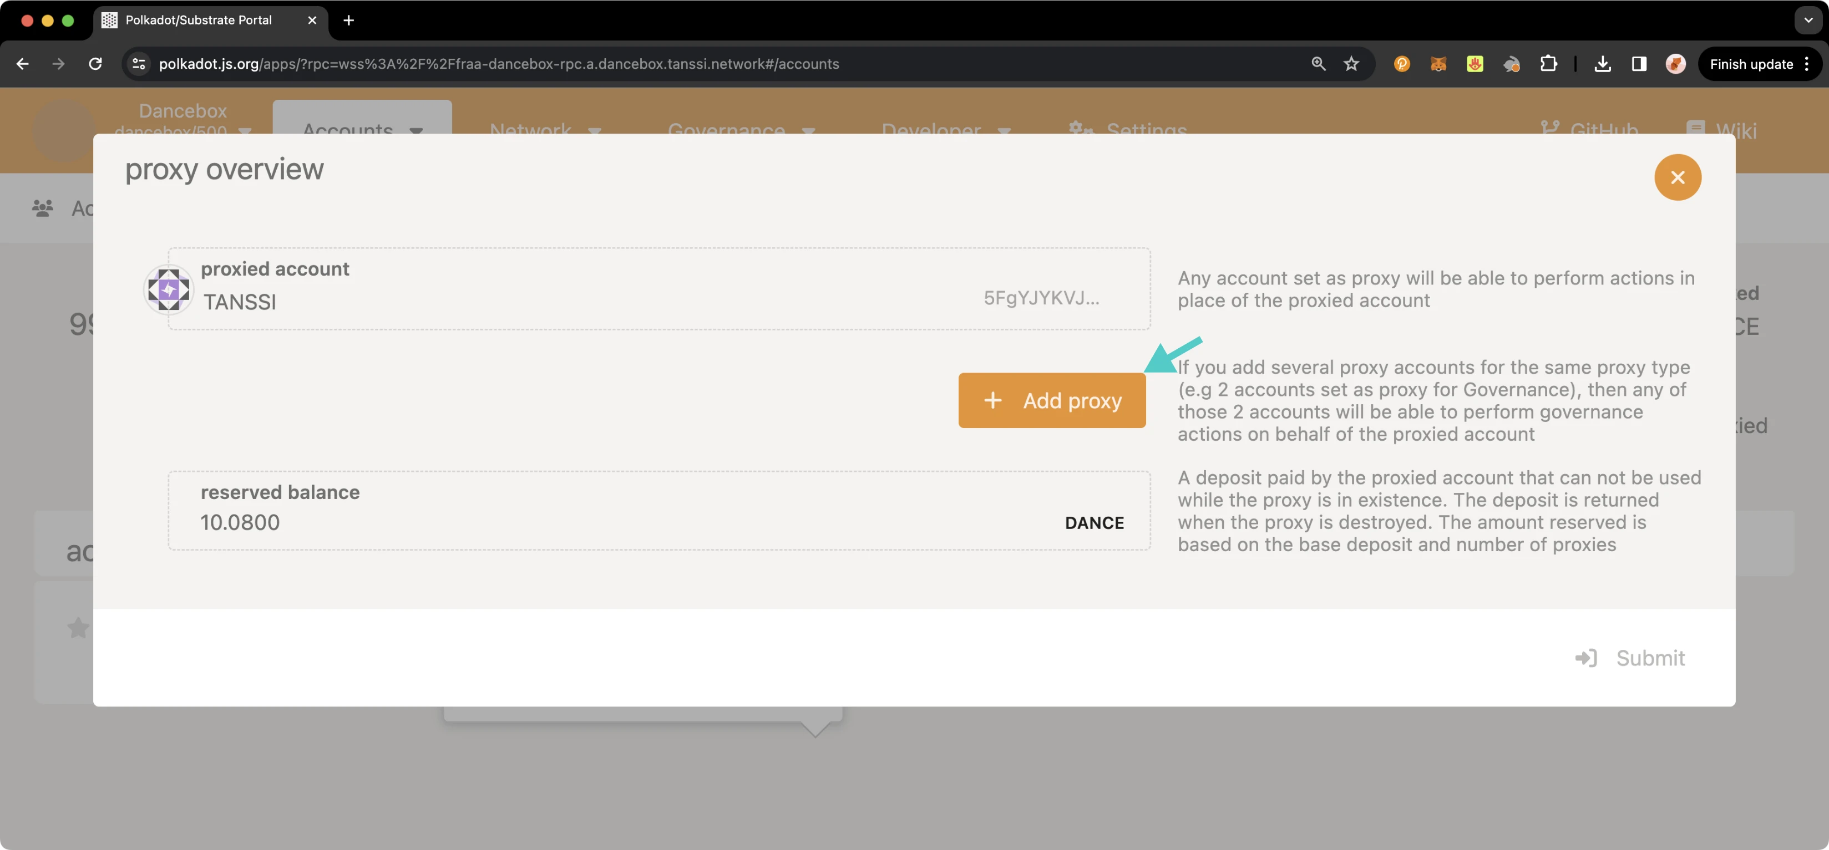The image size is (1829, 850).
Task: Click the plus icon on Add proxy
Action: click(992, 400)
